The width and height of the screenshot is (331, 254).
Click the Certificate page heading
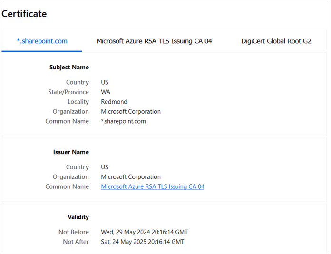click(x=24, y=14)
